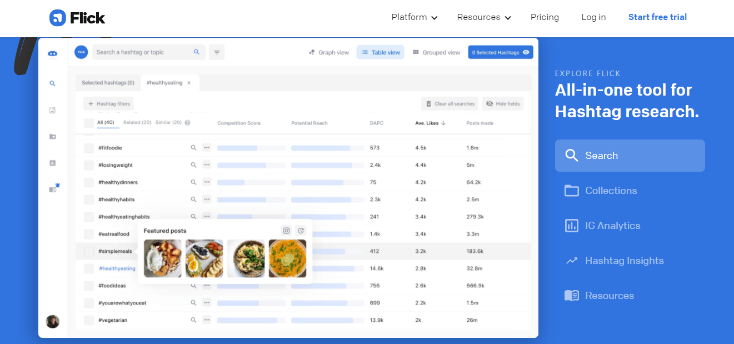
Task: Open the more options dots for #losingweight
Action: [207, 165]
